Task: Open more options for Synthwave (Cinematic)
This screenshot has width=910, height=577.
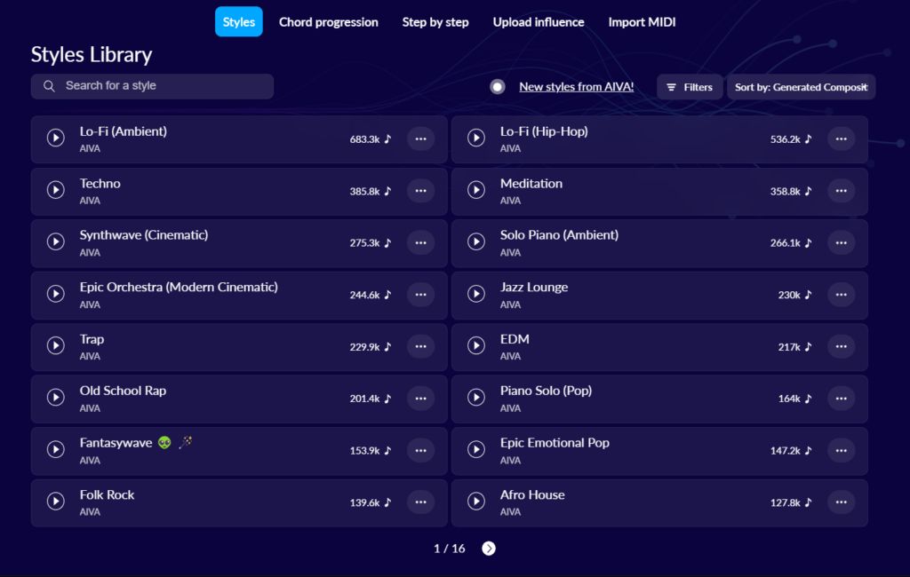Action: (420, 242)
